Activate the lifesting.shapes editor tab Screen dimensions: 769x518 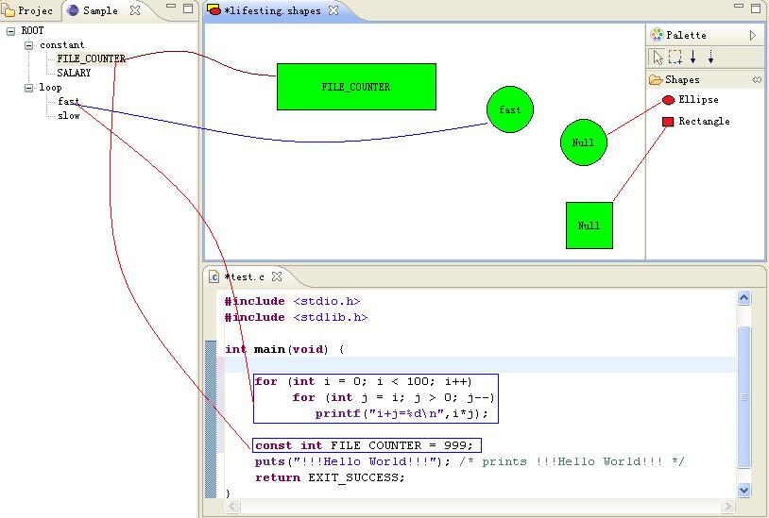coord(273,10)
